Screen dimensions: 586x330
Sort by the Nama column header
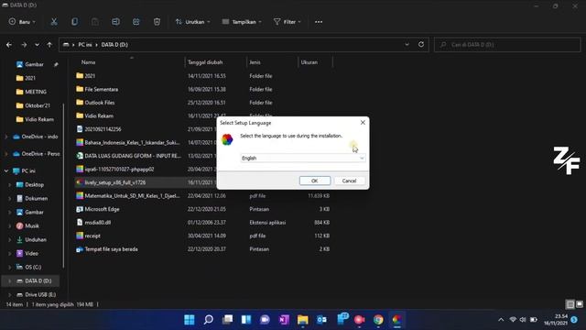pyautogui.click(x=88, y=62)
